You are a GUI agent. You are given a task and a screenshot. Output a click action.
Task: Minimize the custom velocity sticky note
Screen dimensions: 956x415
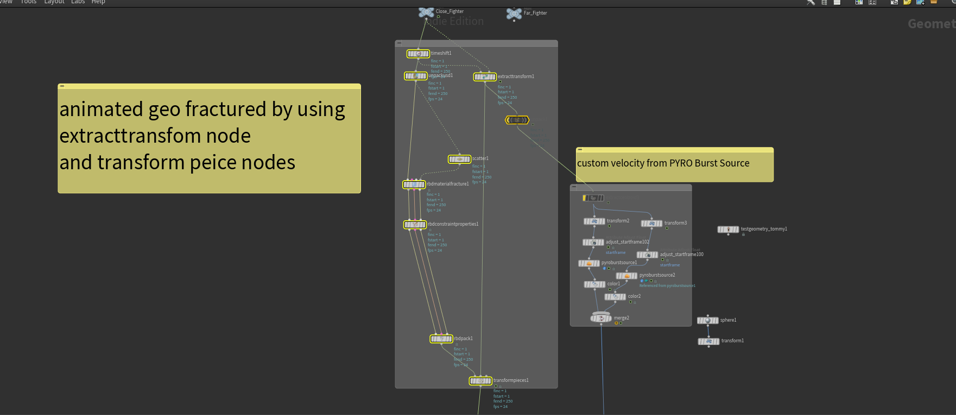580,149
